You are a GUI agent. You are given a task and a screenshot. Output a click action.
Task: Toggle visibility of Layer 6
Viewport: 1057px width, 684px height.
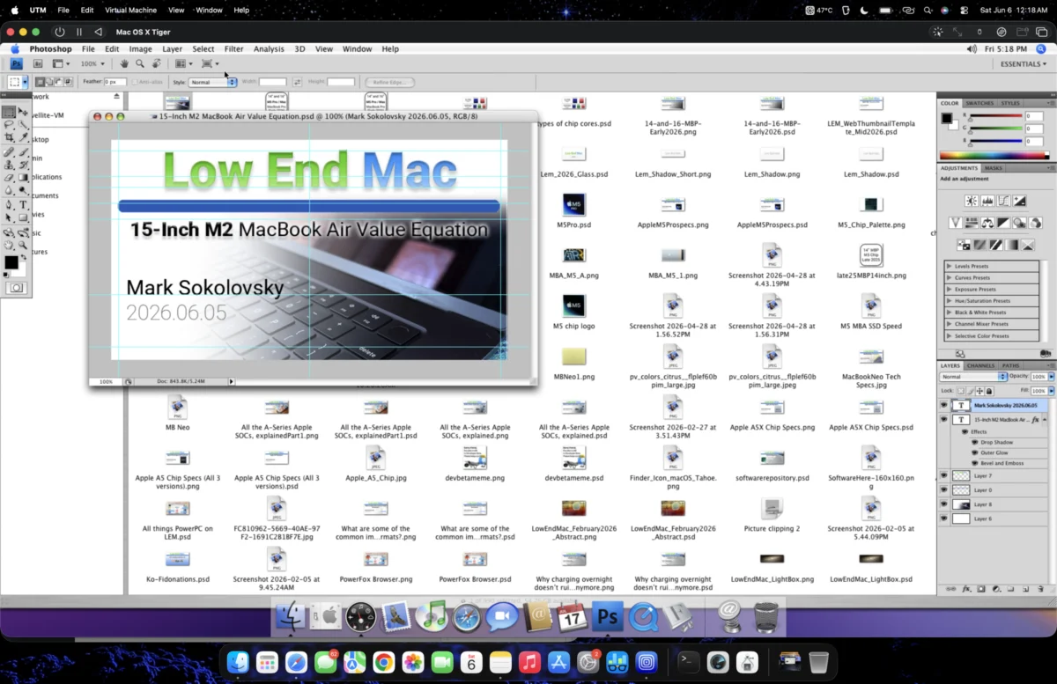(x=943, y=519)
